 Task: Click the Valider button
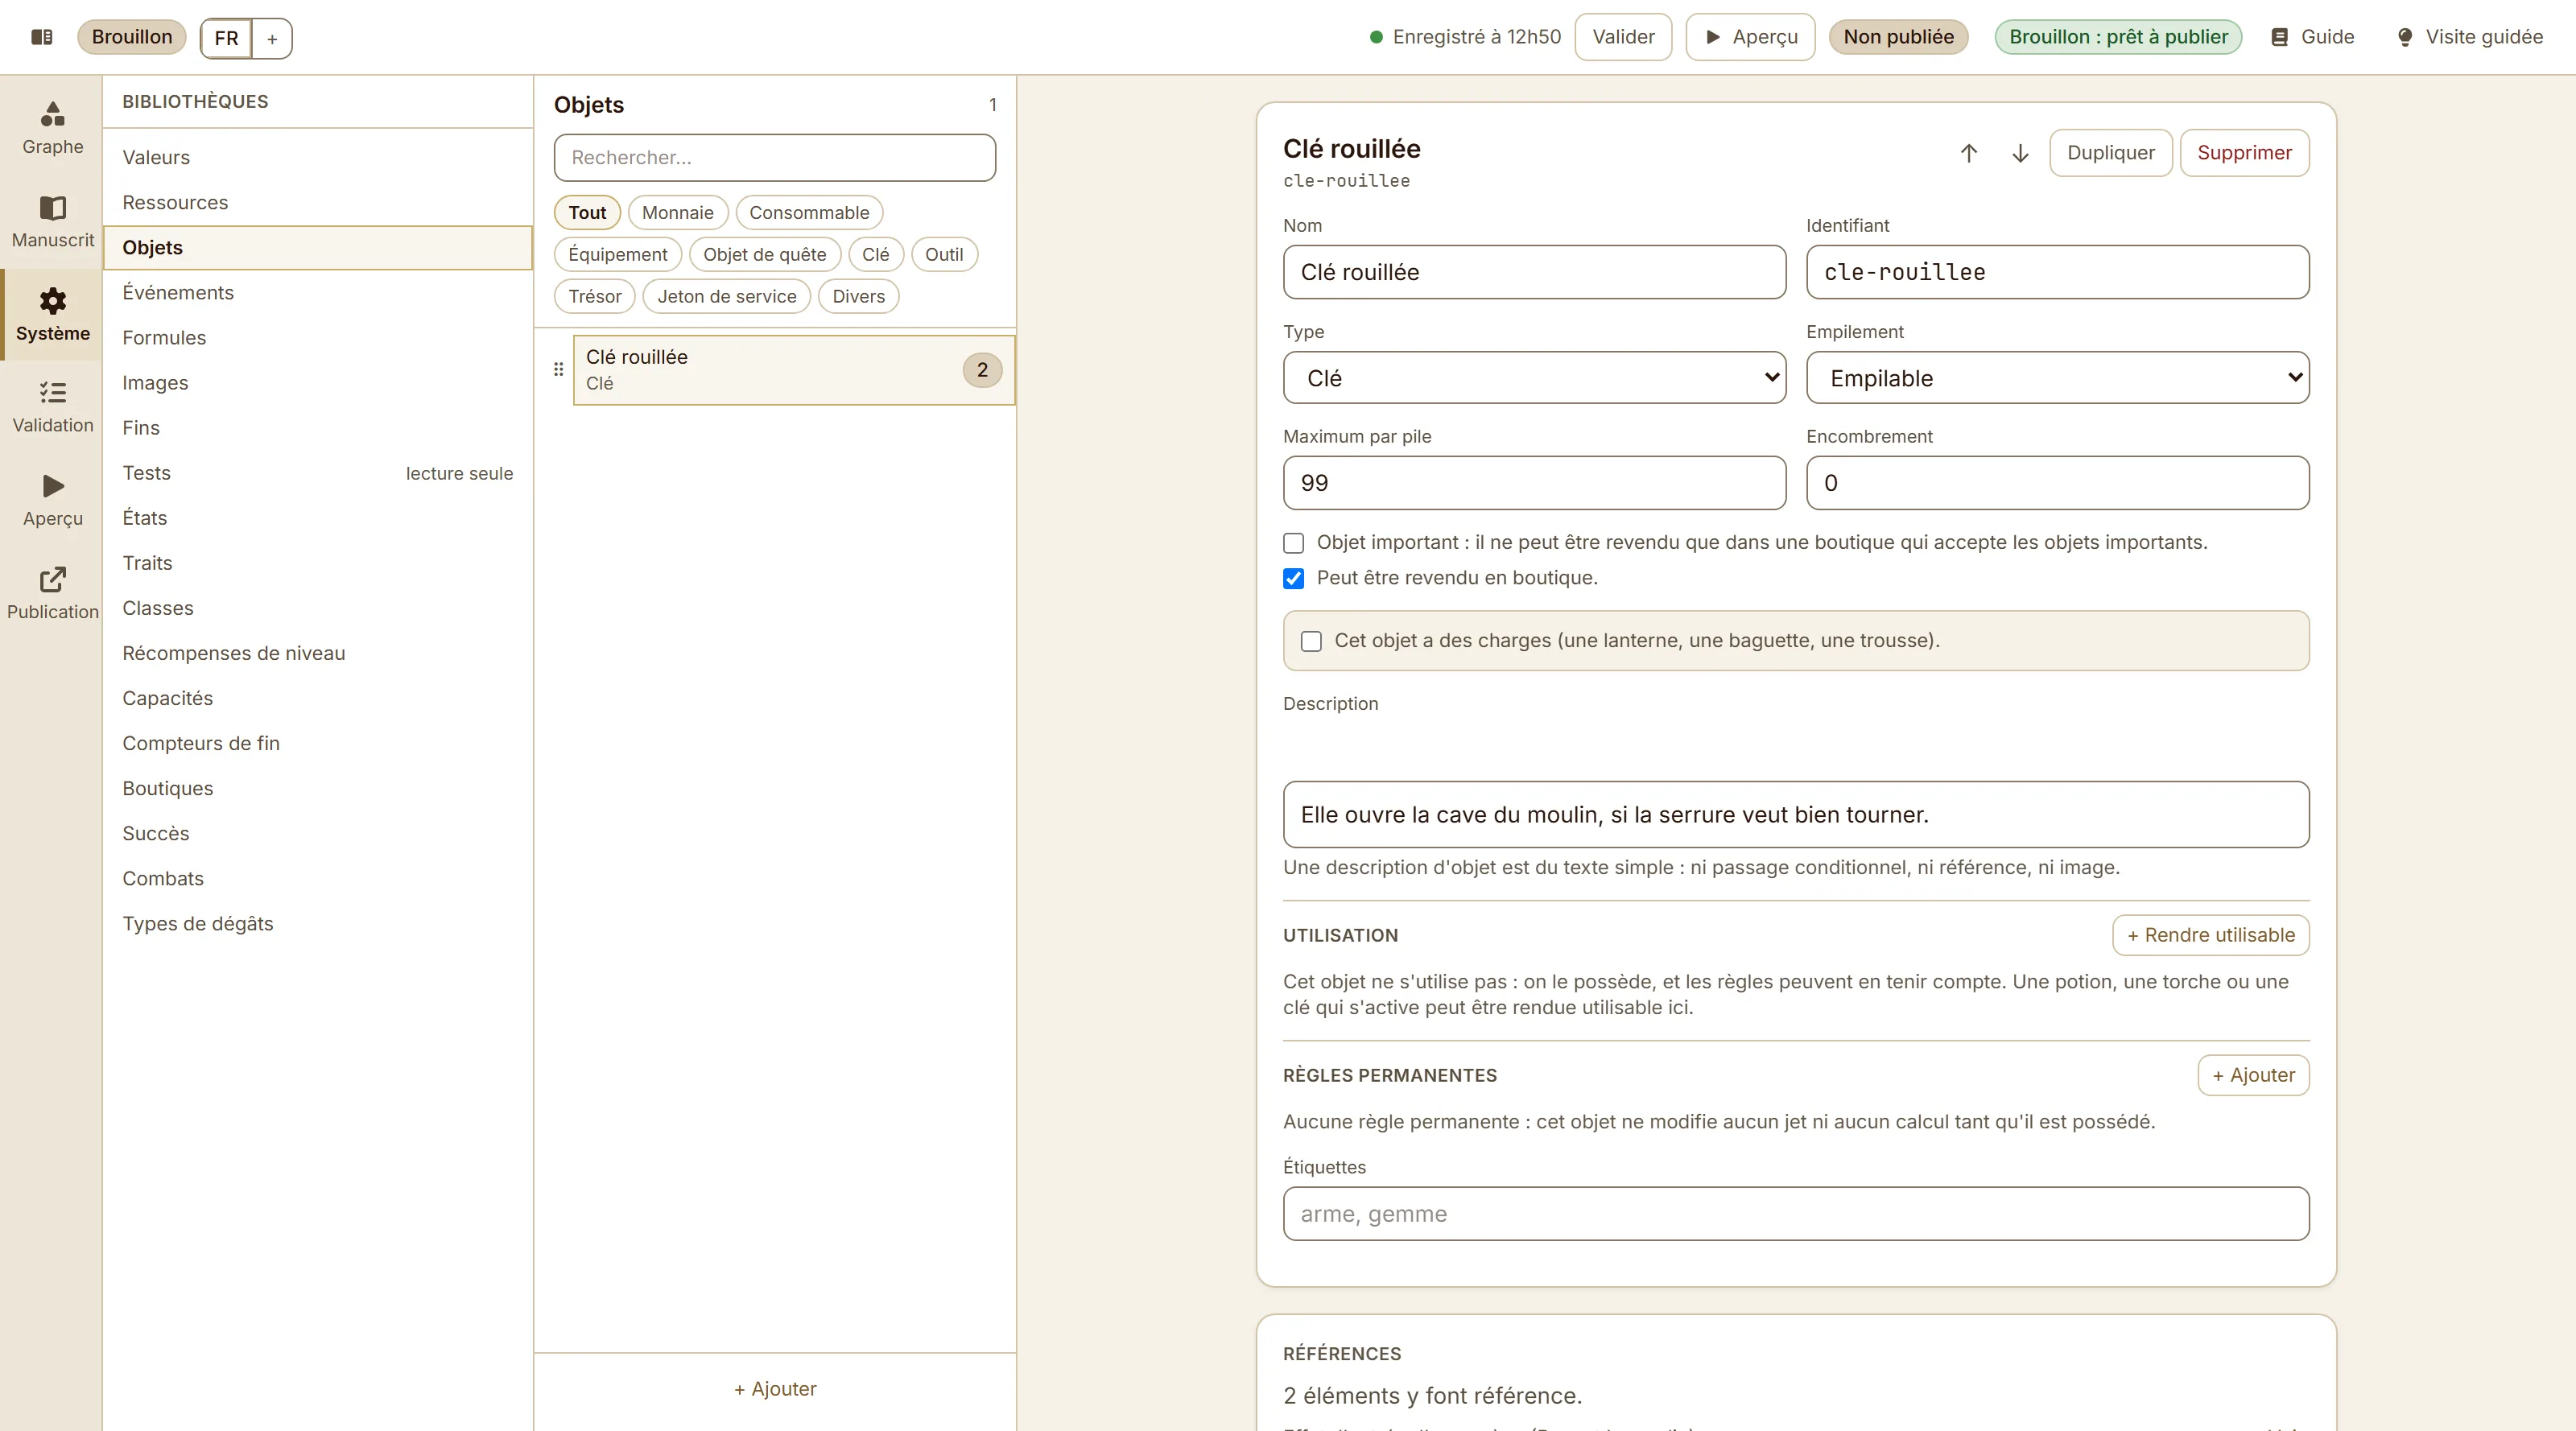1623,37
